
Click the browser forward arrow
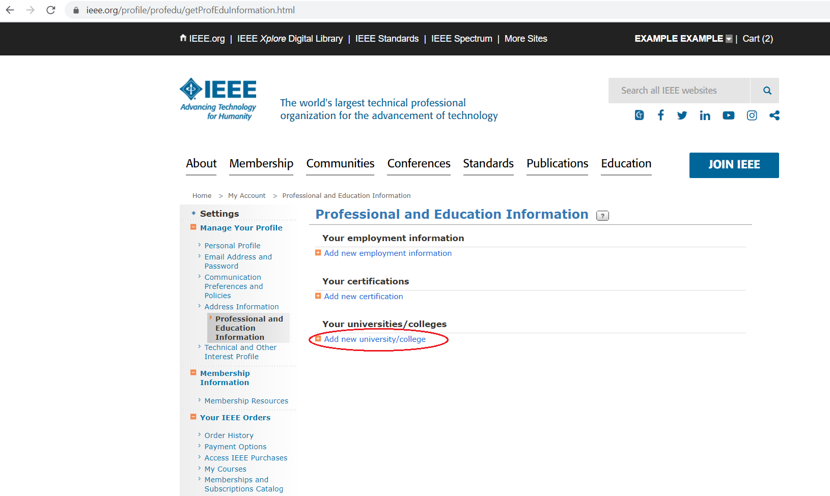(30, 10)
